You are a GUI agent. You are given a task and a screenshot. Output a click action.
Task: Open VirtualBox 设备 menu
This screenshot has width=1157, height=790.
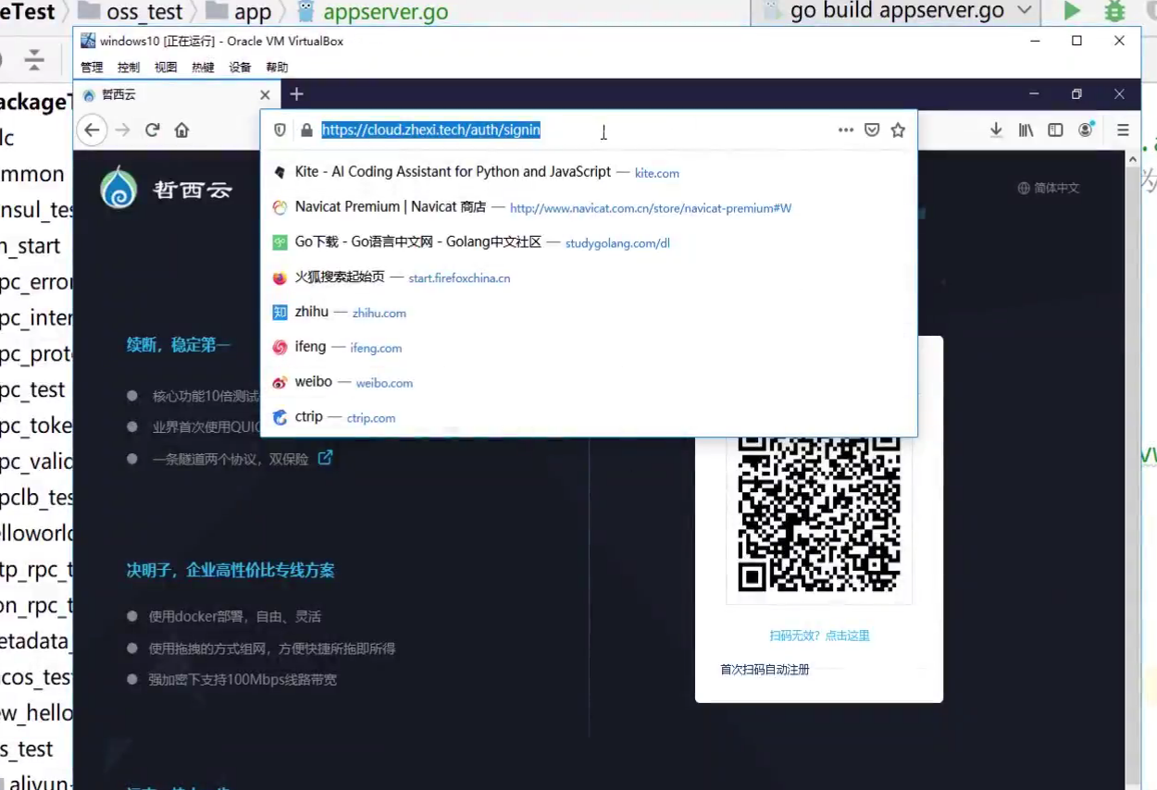click(240, 68)
